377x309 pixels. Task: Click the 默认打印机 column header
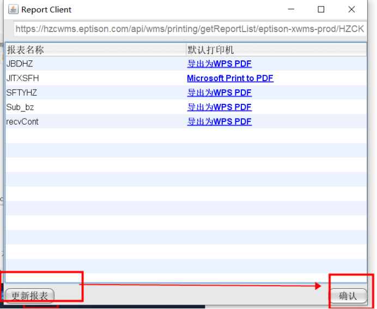coord(211,50)
